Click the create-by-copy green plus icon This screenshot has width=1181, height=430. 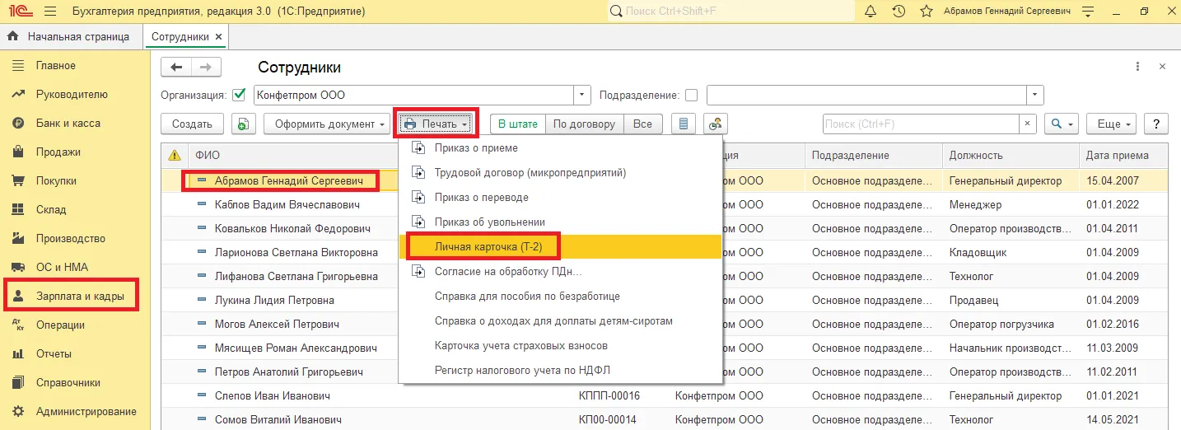[x=244, y=124]
